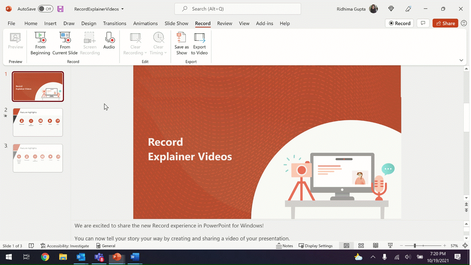Viewport: 471px width, 265px height.
Task: Show hidden system tray icons
Action: click(x=373, y=257)
